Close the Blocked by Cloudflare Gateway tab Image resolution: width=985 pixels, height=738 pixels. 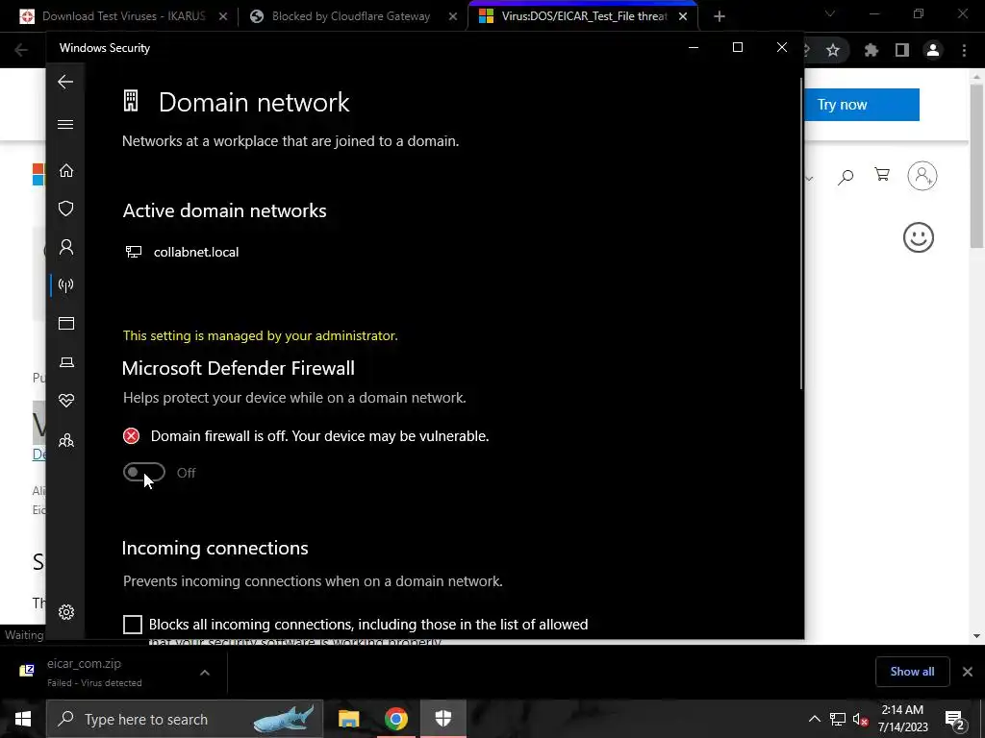point(453,17)
